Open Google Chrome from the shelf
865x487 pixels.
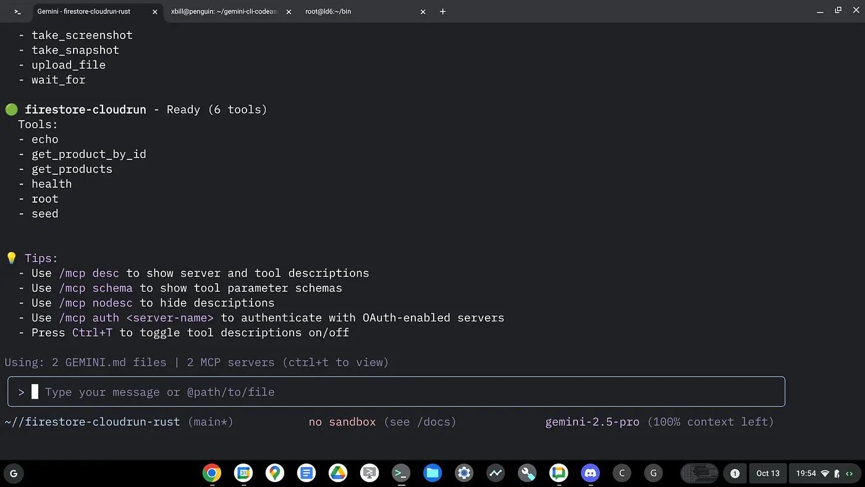tap(212, 473)
